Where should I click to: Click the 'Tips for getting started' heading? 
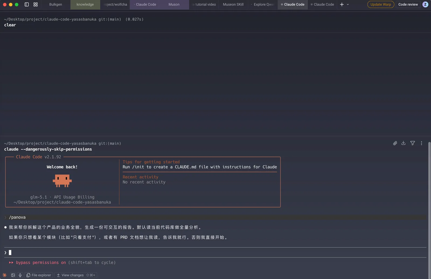point(151,162)
